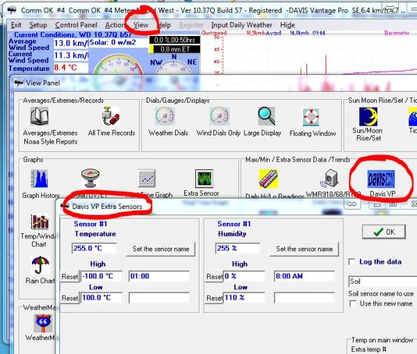
Task: Open Davis VP icon
Action: (x=381, y=179)
